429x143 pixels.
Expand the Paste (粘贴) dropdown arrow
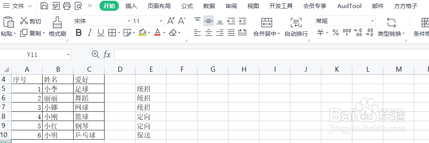(x=14, y=34)
